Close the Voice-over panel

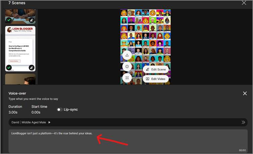coord(245,93)
